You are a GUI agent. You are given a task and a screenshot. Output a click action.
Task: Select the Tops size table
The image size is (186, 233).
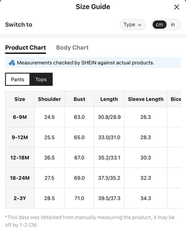tap(41, 80)
